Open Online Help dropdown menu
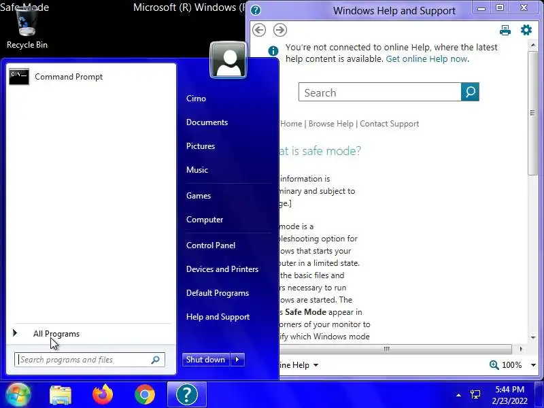544x408 pixels. tap(298, 365)
